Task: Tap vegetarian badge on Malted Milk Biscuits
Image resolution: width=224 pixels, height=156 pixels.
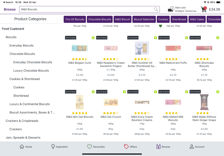Action: tap(186, 92)
